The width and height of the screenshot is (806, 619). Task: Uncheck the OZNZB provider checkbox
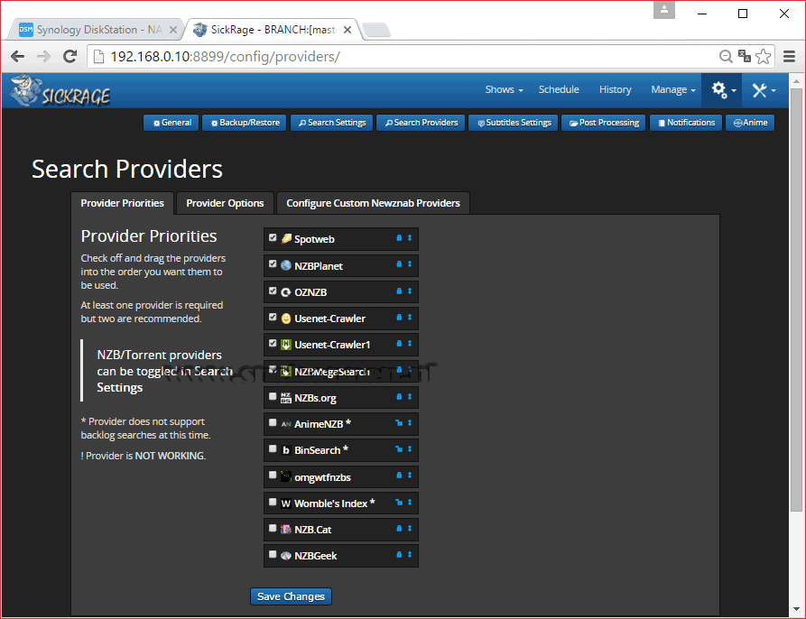coord(273,291)
